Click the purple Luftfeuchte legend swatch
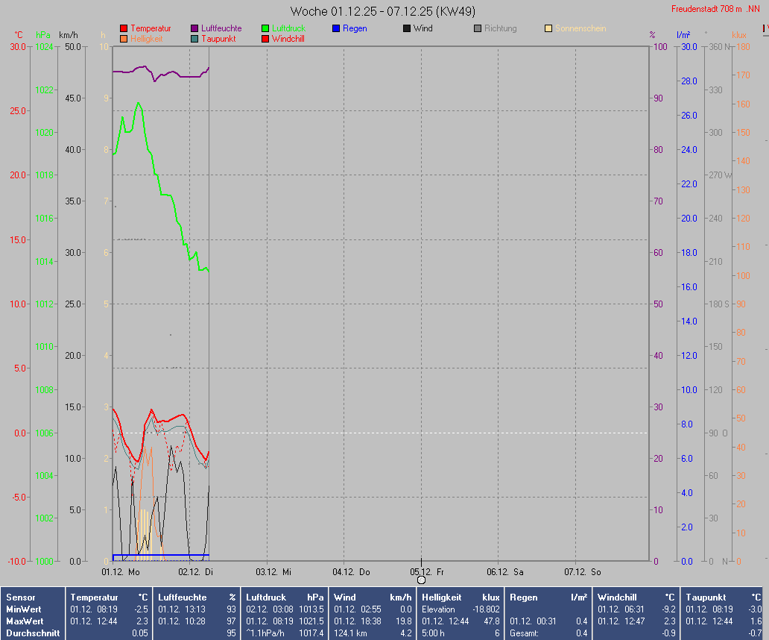The width and height of the screenshot is (769, 640). coord(194,28)
